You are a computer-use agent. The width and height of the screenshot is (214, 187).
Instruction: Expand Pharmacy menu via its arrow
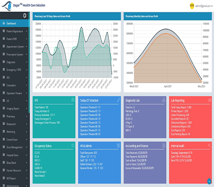tap(27, 117)
